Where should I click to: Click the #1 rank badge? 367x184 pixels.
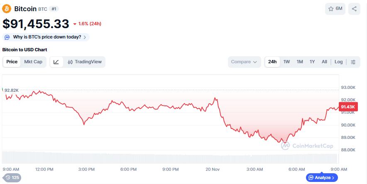click(54, 9)
